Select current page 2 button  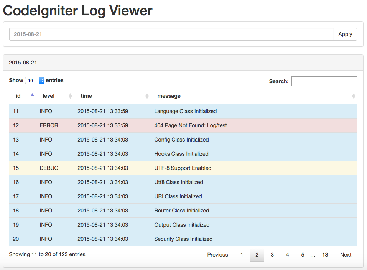click(x=257, y=255)
